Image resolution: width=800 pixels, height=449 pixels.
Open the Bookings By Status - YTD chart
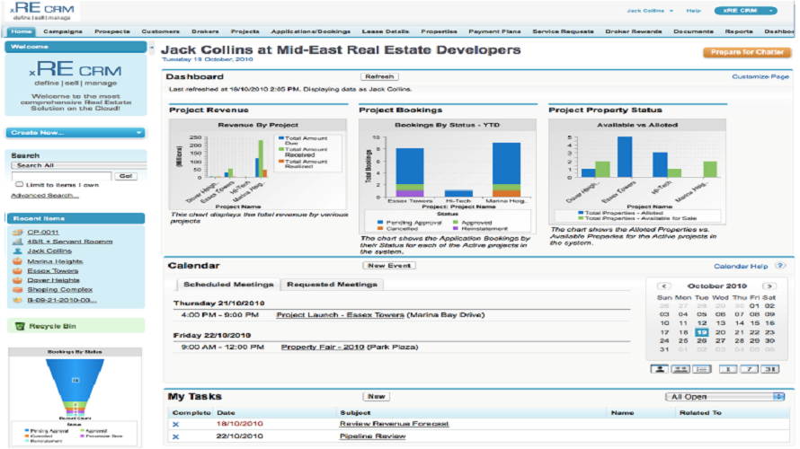[x=448, y=176]
